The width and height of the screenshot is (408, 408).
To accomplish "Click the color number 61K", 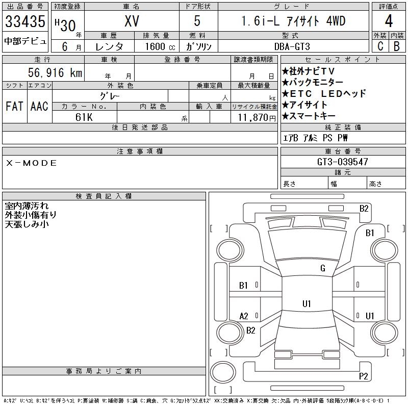I will pyautogui.click(x=84, y=117).
